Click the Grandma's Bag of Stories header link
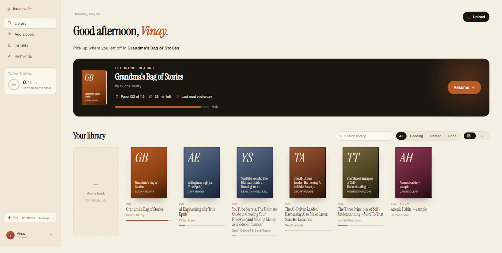The width and height of the screenshot is (502, 253). tap(153, 48)
